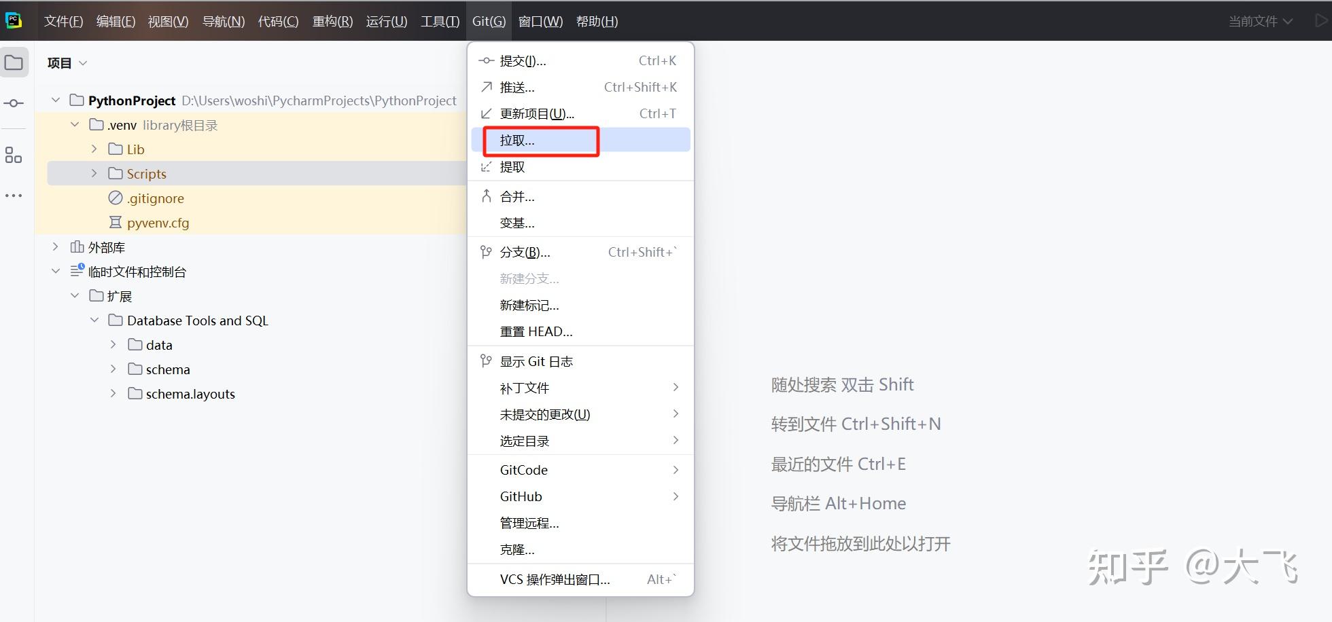Click the branch icon beside 分支(B) entry
This screenshot has height=622, width=1332.
tap(485, 251)
